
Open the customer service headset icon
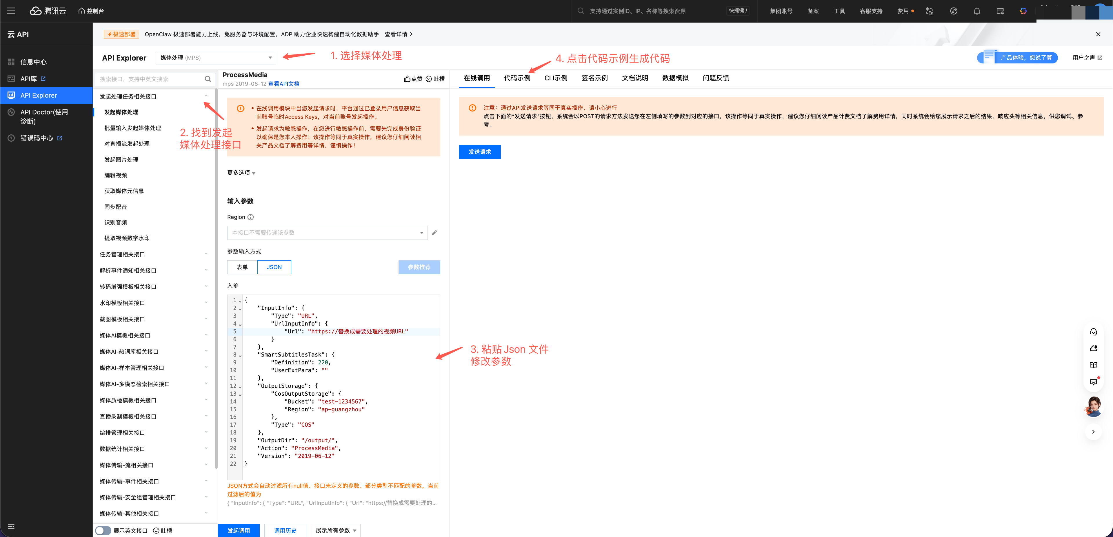coord(1094,332)
